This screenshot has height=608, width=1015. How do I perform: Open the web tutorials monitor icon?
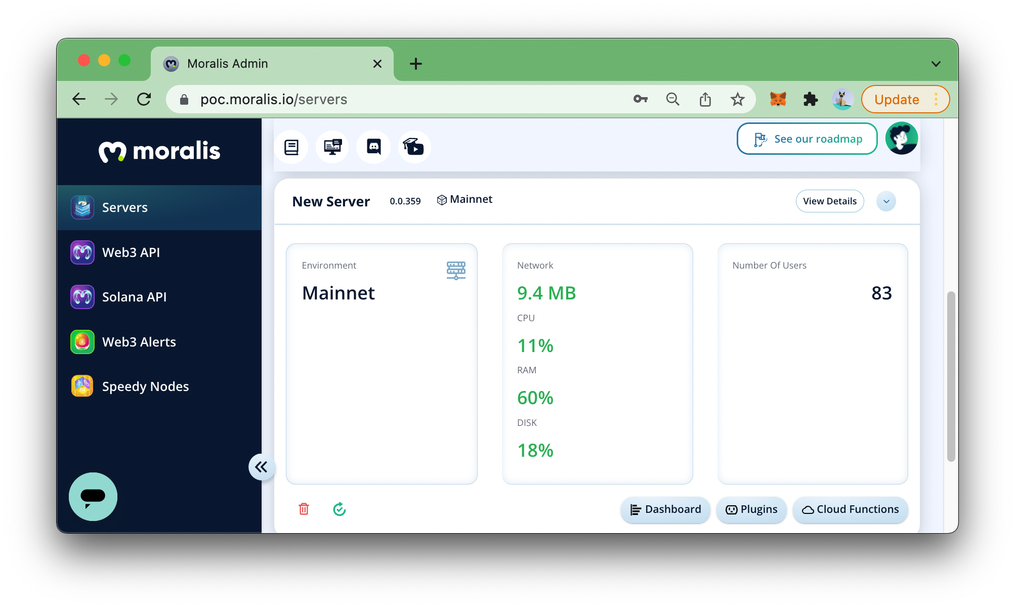pyautogui.click(x=332, y=147)
